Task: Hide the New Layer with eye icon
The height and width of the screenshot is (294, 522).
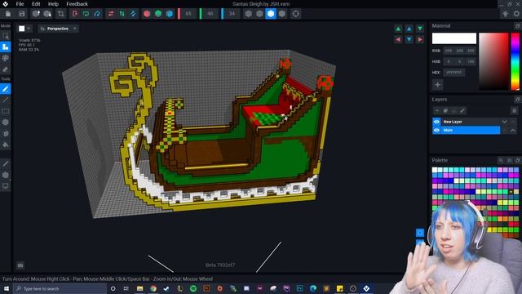Action: 436,122
